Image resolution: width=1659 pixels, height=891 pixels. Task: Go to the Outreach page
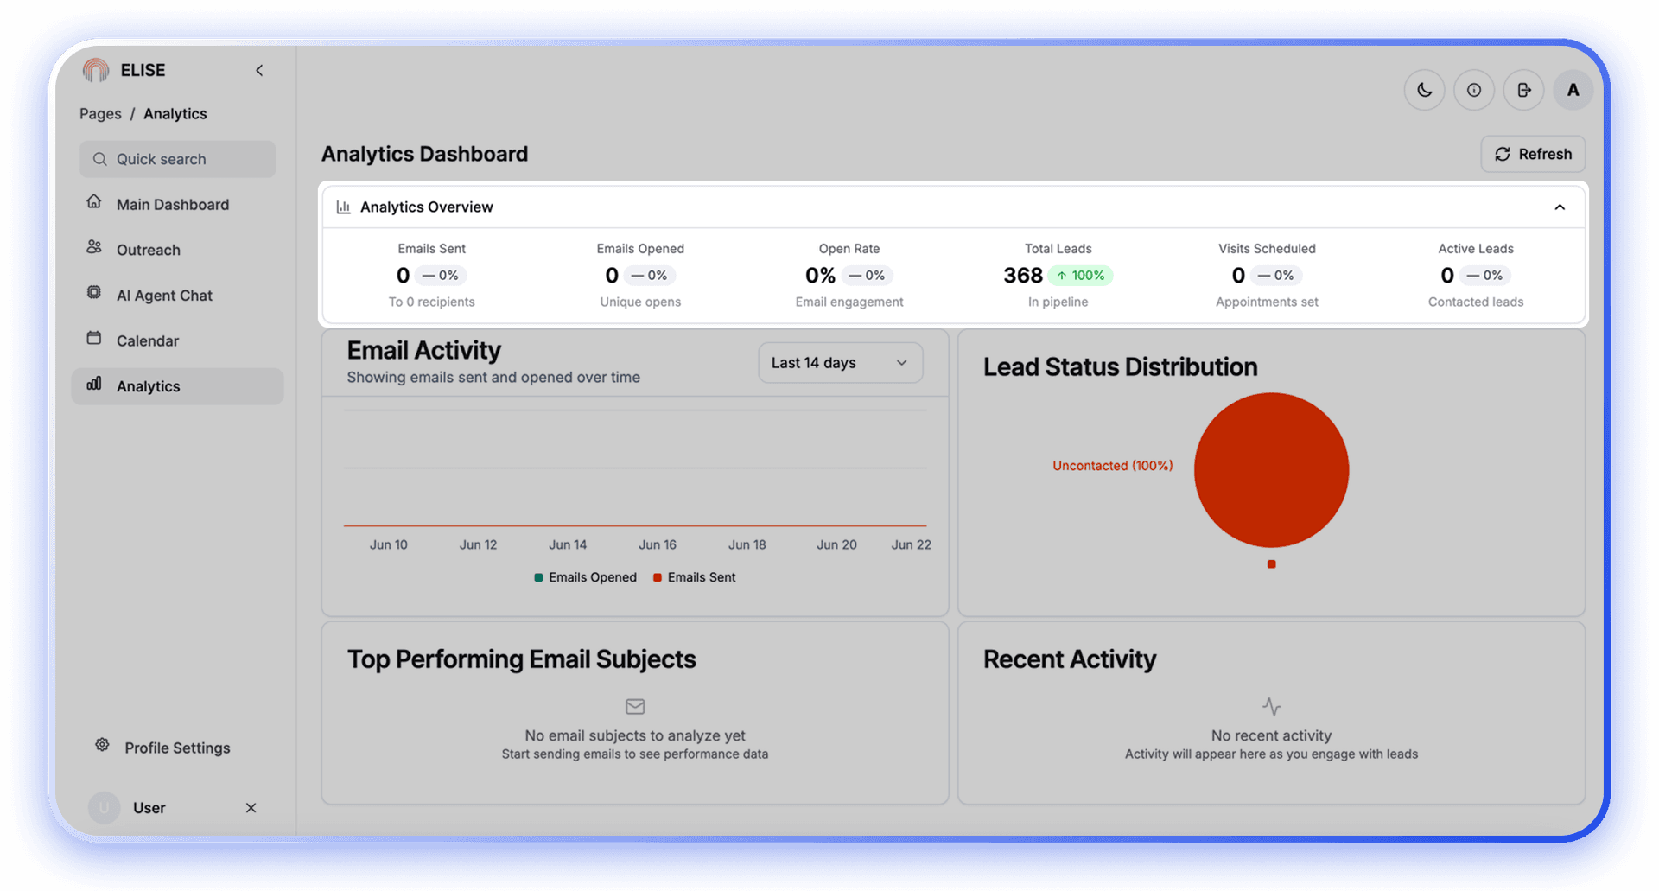149,250
